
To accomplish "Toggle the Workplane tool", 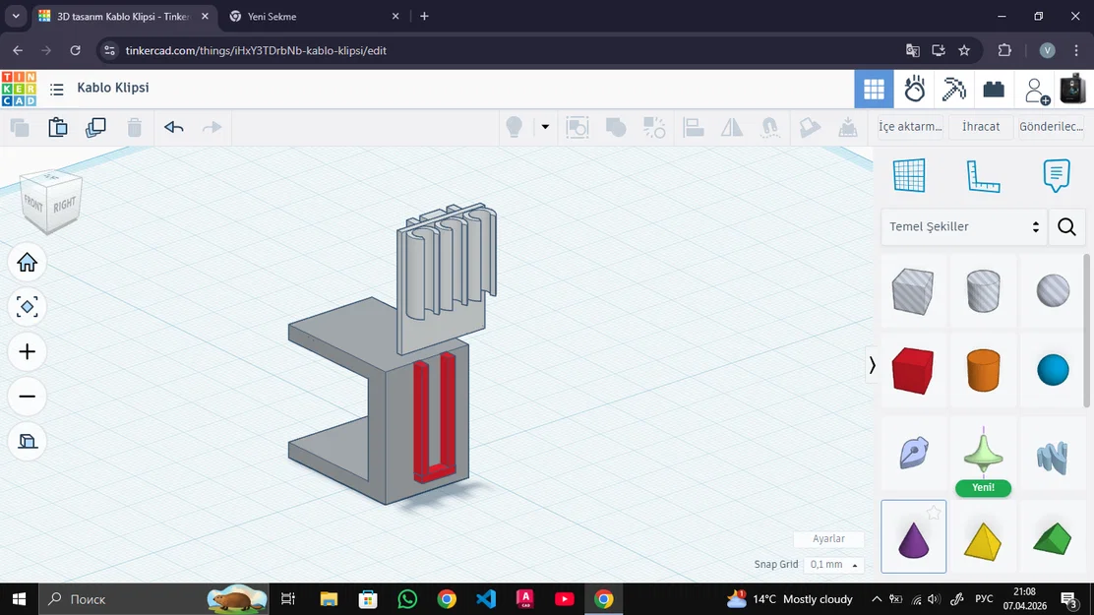I will click(x=909, y=176).
